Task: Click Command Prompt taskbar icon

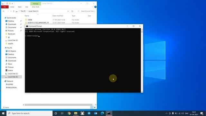Action: tap(109, 113)
